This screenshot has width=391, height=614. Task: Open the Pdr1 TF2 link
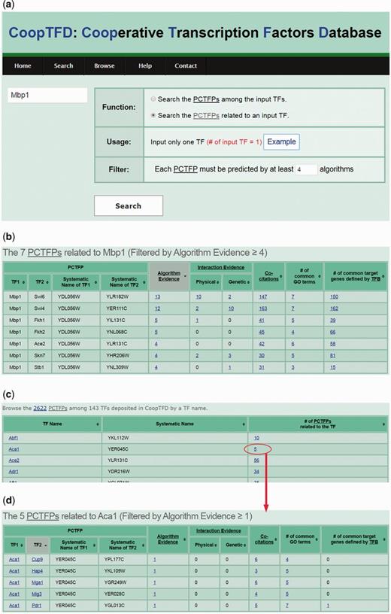pos(36,606)
